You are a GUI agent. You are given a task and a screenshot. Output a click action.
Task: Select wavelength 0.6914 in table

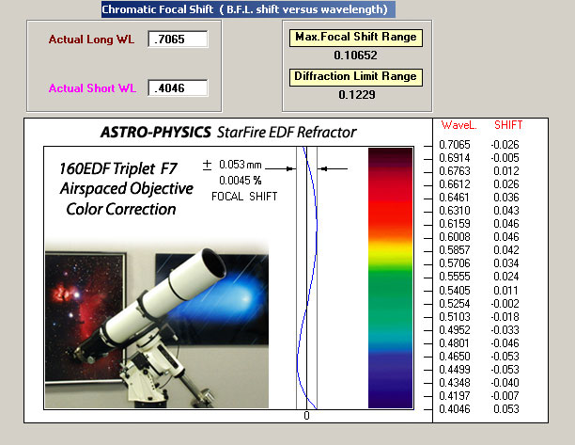[455, 158]
